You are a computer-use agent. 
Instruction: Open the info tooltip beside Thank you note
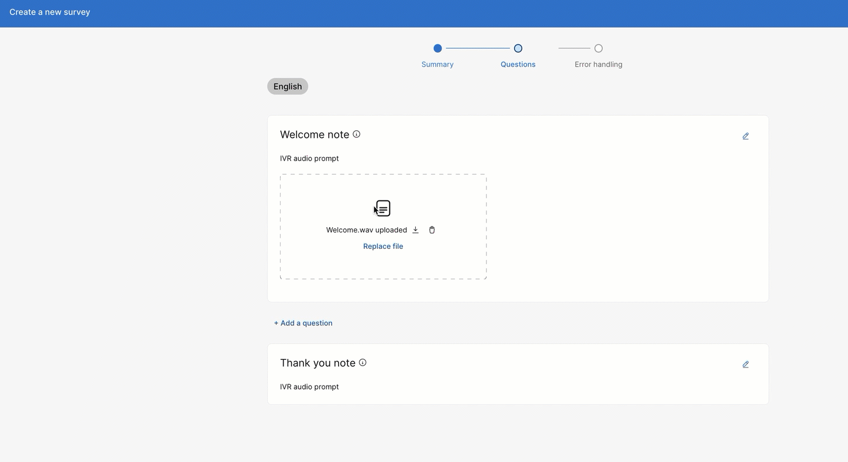point(363,363)
